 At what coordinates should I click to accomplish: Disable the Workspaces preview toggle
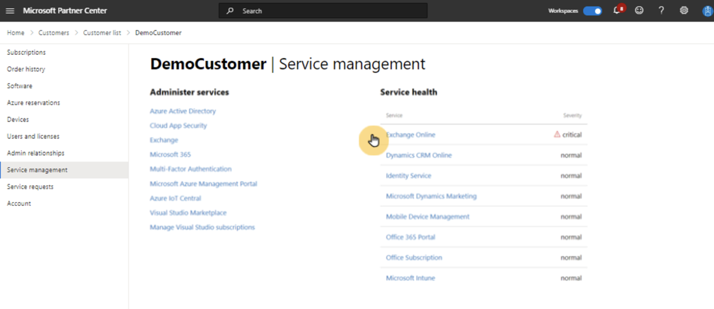coord(593,10)
